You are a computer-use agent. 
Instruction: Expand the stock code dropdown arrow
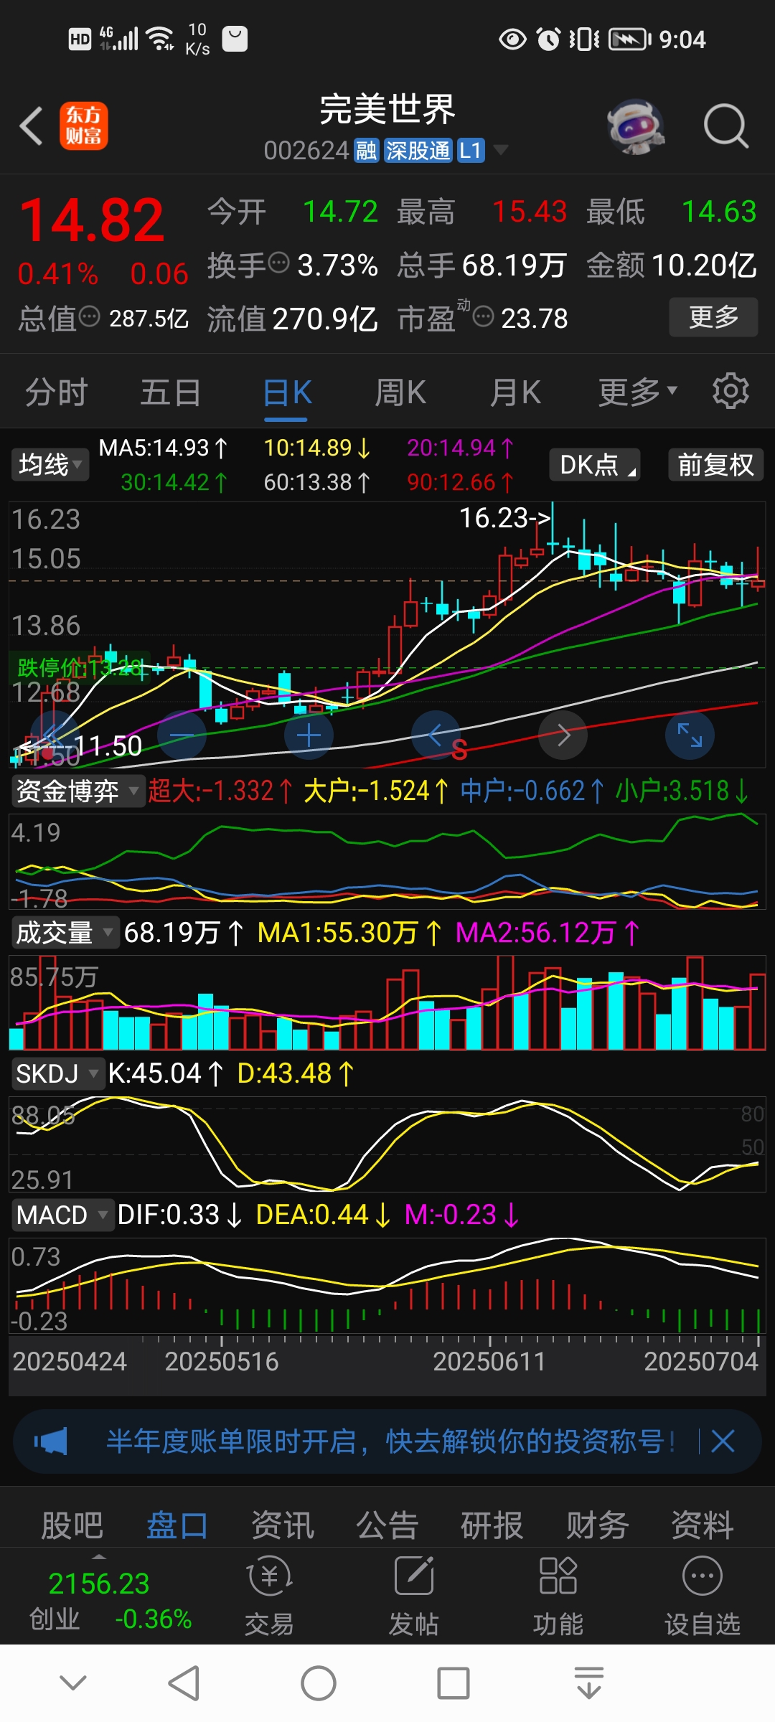(500, 150)
